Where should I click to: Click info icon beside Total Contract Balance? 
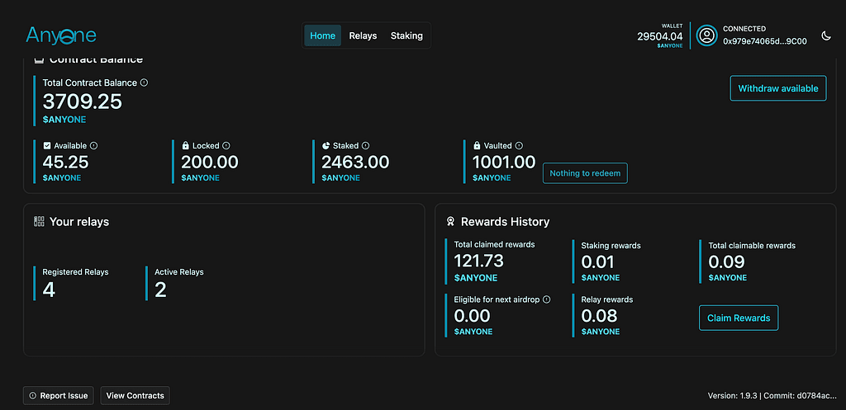coord(144,82)
